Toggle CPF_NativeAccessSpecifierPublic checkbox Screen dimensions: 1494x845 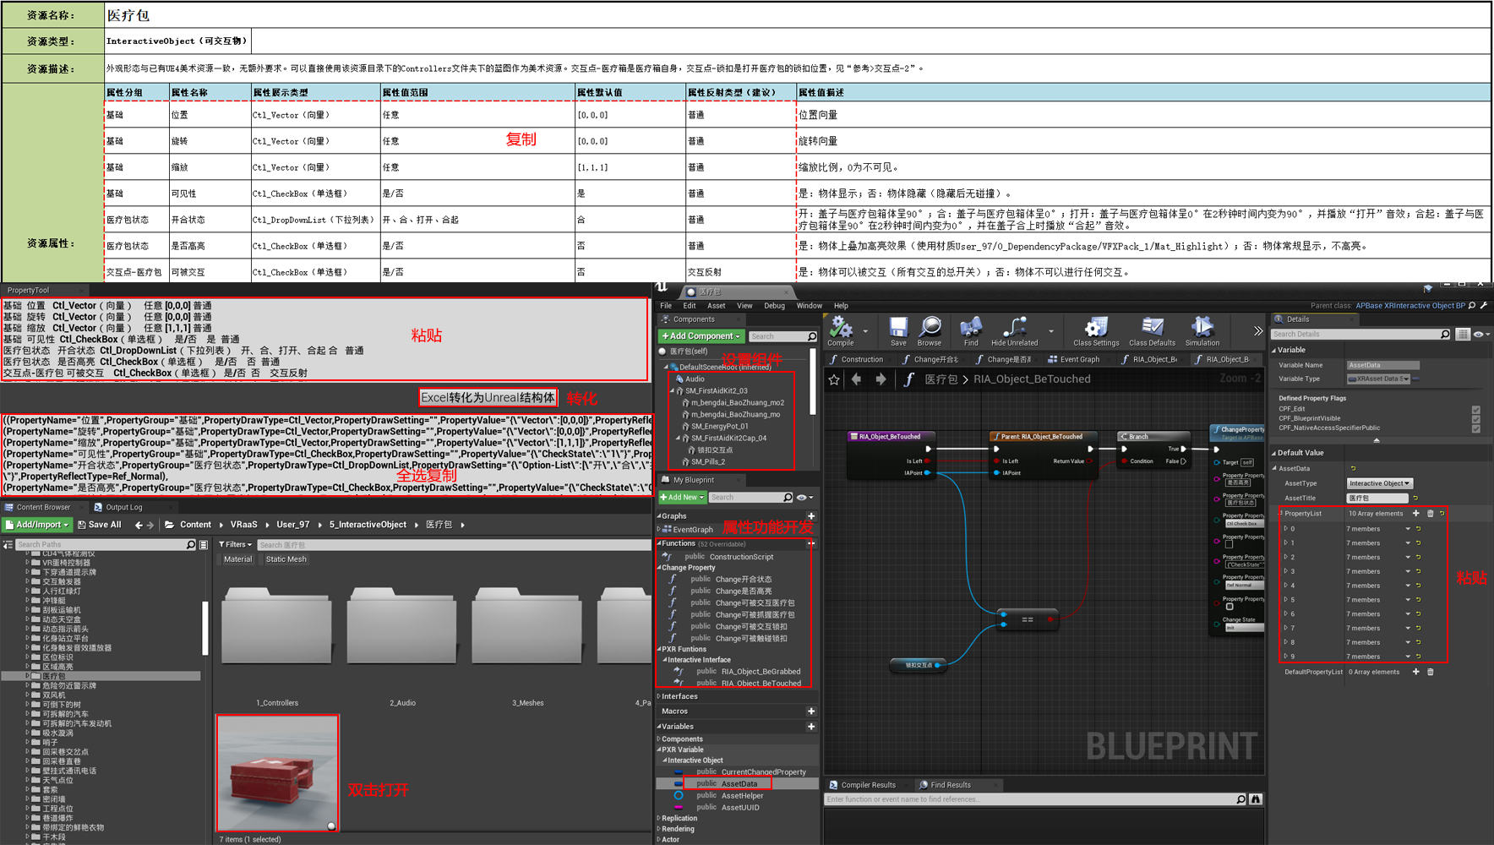tap(1476, 428)
